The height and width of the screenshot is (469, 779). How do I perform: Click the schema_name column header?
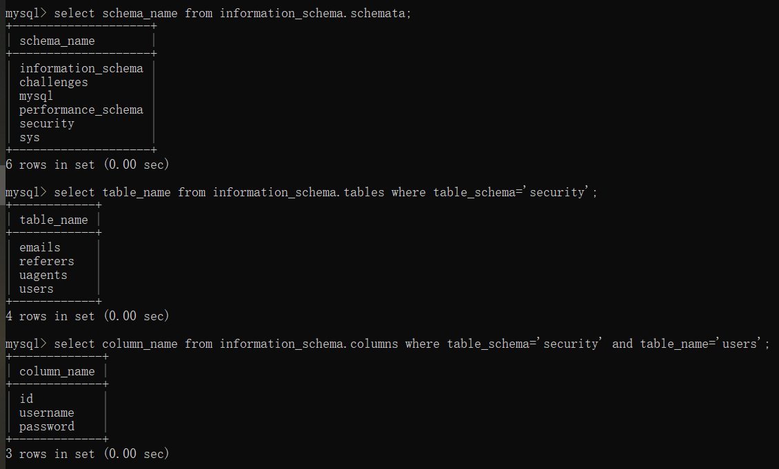pyautogui.click(x=57, y=41)
